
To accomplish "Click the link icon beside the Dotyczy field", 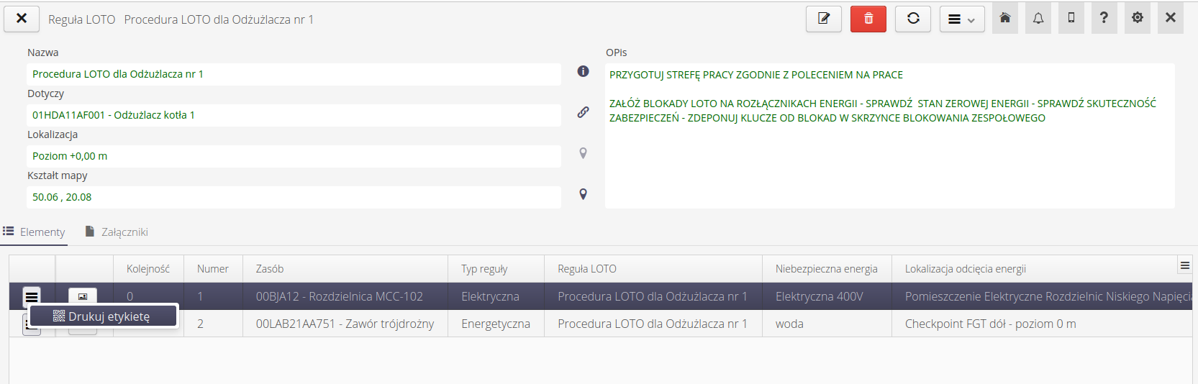I will pos(583,112).
